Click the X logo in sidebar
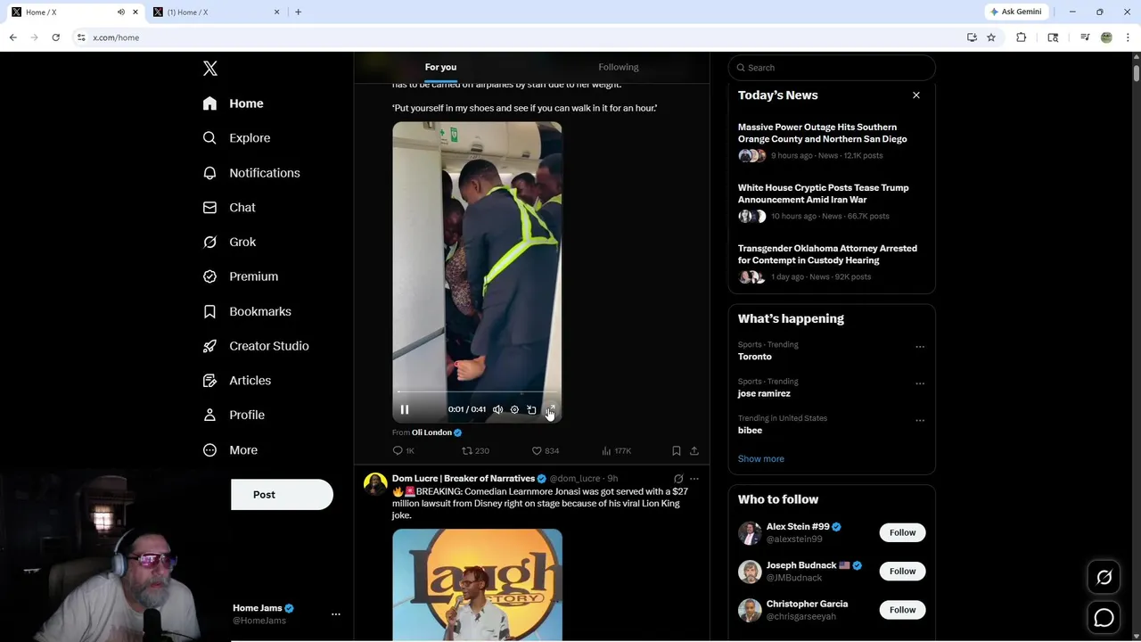 click(210, 69)
